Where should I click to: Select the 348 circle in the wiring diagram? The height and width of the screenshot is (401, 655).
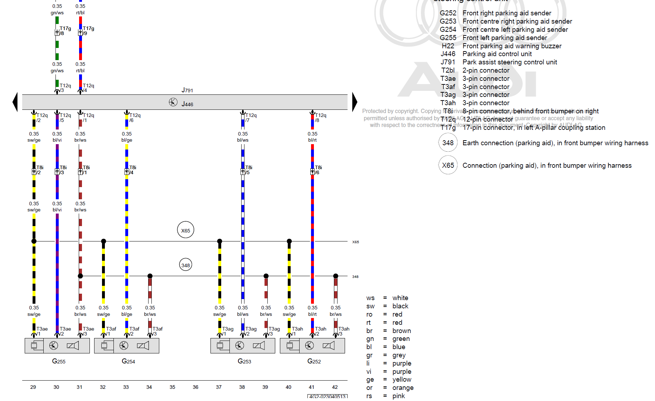[x=185, y=265]
